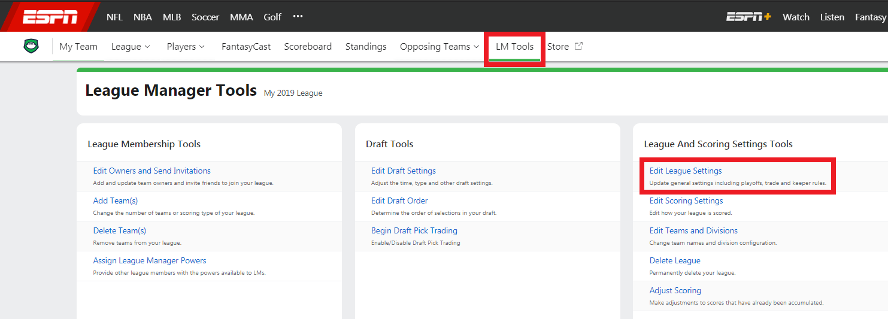Open Edit Draft Order
Screen dimensions: 888x319
(x=399, y=200)
